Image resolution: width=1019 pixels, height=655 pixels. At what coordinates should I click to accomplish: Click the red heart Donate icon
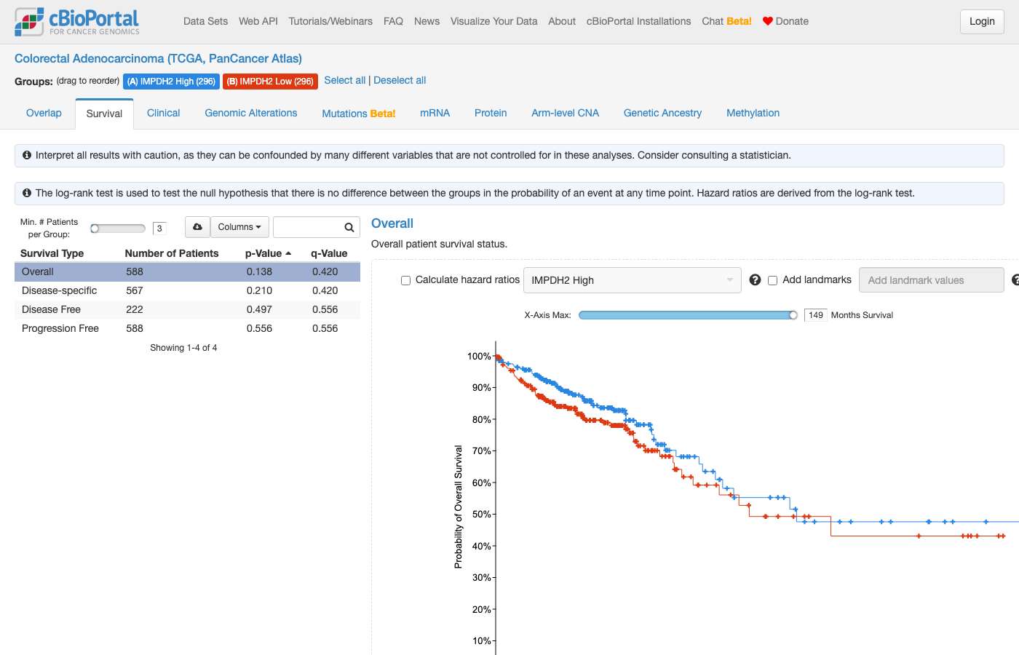[767, 21]
